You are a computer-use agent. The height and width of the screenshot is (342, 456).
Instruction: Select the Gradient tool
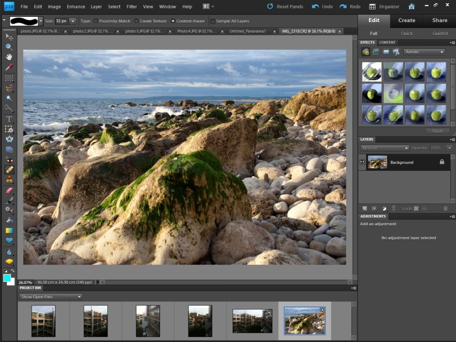[x=9, y=231]
